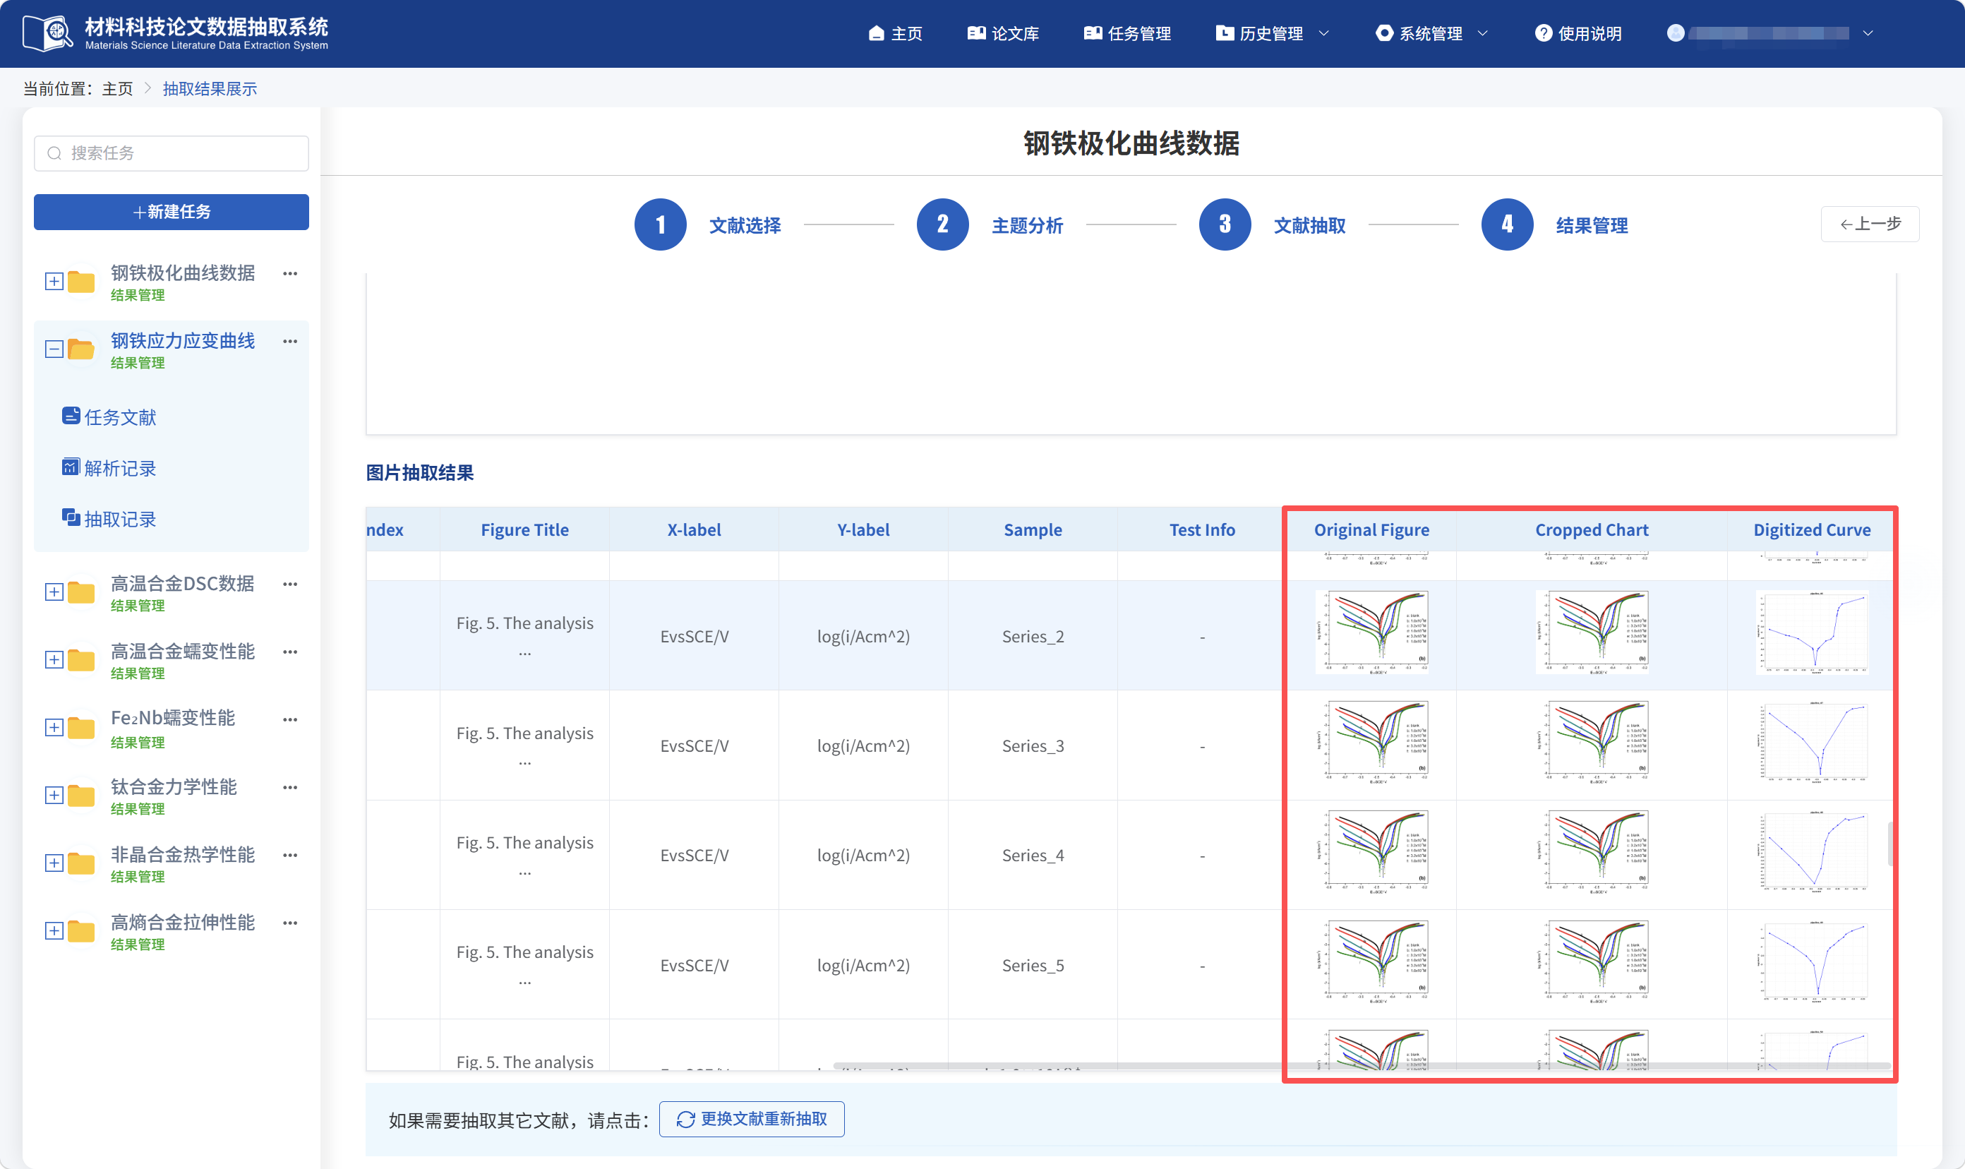Expand the 系统管理 dropdown arrow
This screenshot has height=1169, width=1965.
[1483, 33]
